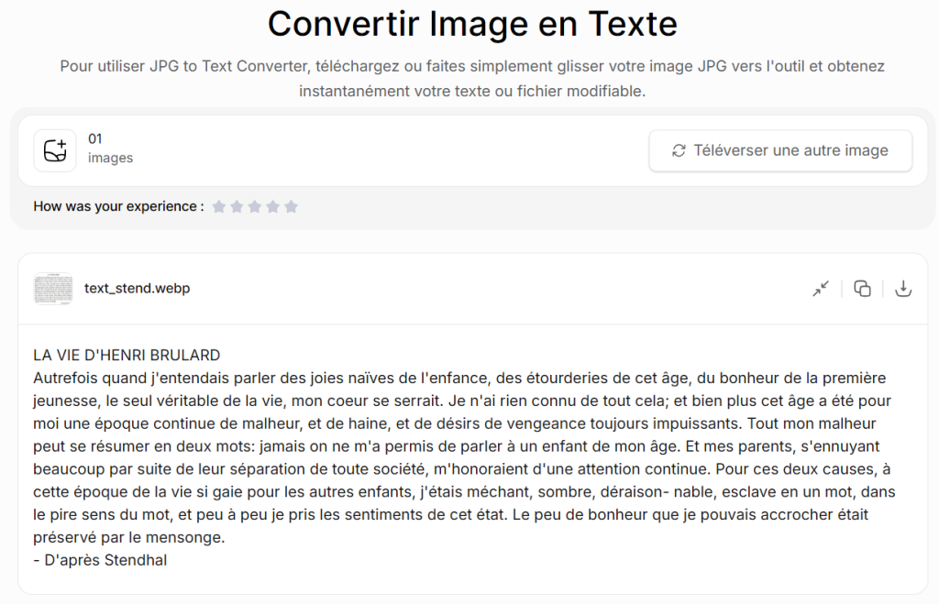Select the fourth rating star
Screen dimensions: 939x604
(272, 207)
